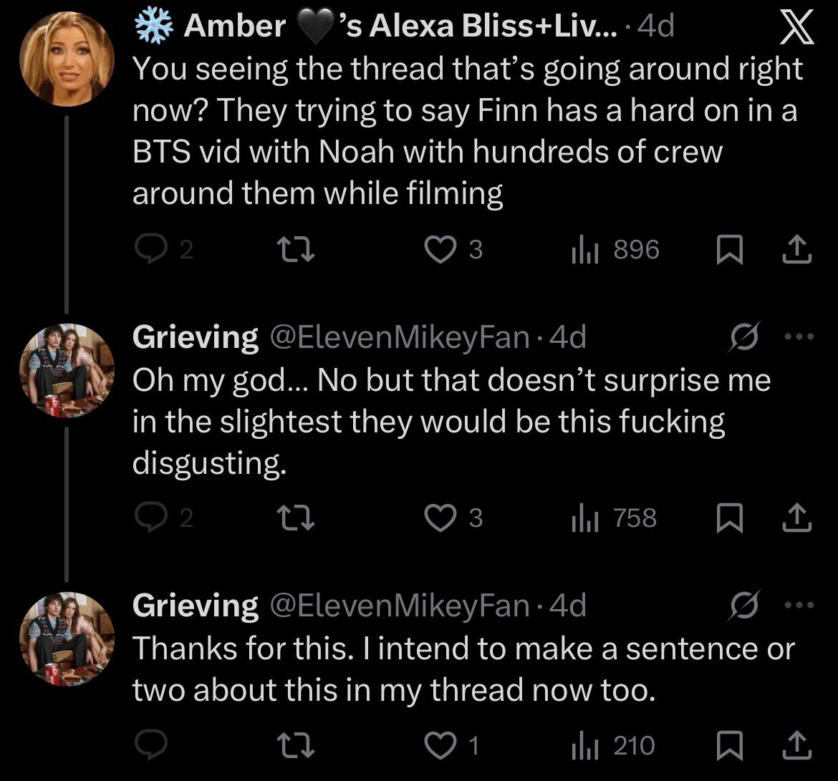Open Amber's profile picture
Image resolution: width=838 pixels, height=781 pixels.
pos(67,59)
